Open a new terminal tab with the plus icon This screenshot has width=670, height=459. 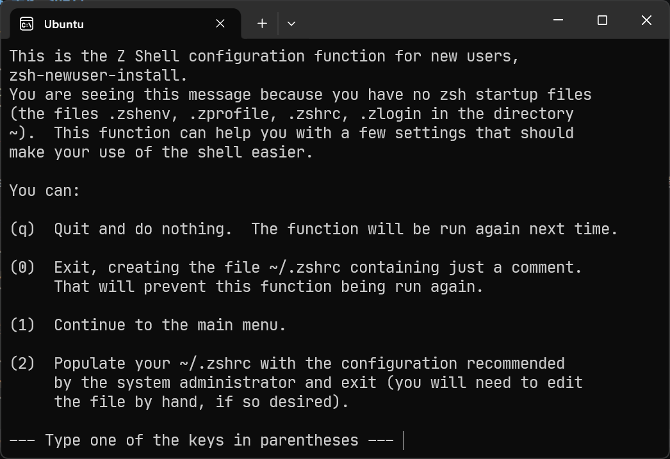[x=261, y=23]
